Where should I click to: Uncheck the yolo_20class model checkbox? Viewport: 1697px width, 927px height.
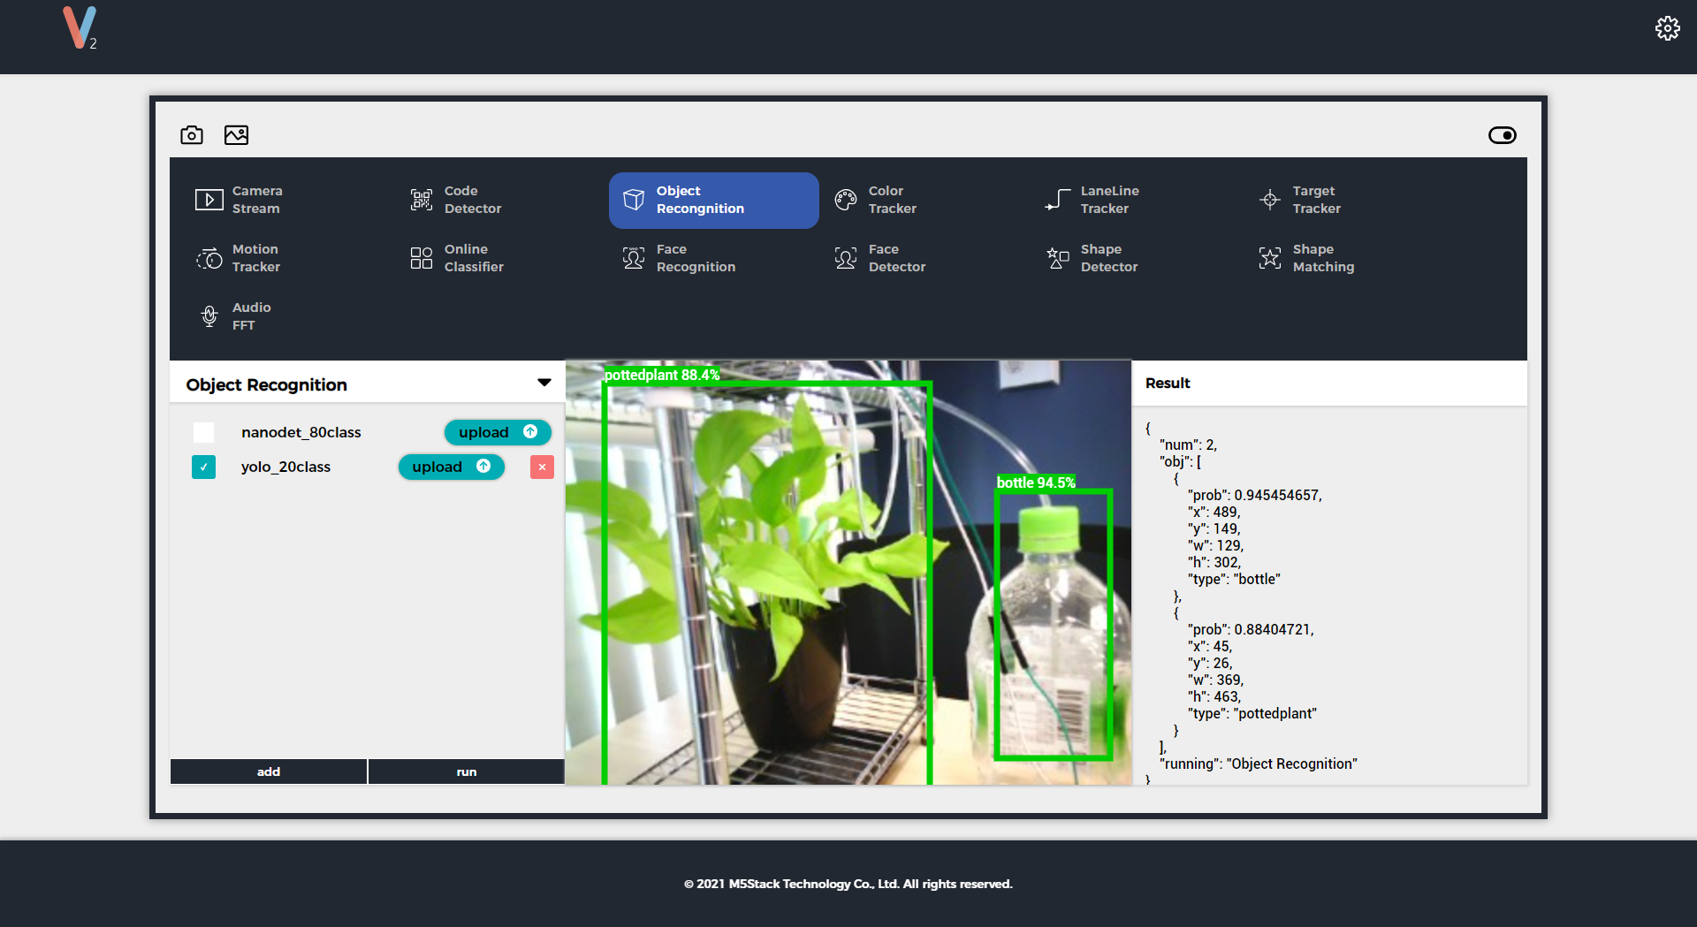(203, 467)
